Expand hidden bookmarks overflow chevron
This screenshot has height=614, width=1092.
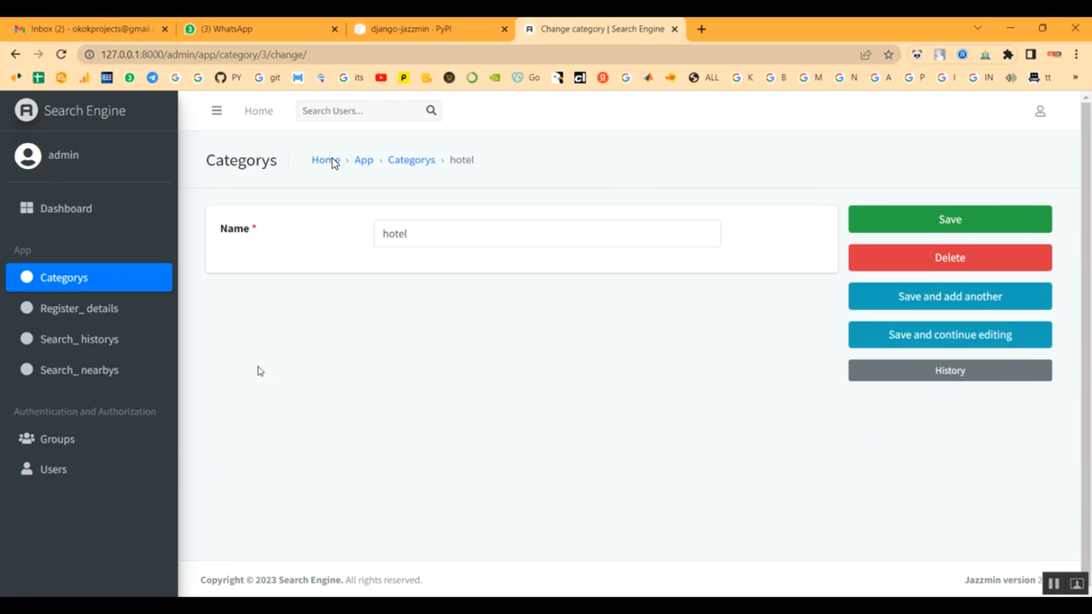pos(1075,77)
